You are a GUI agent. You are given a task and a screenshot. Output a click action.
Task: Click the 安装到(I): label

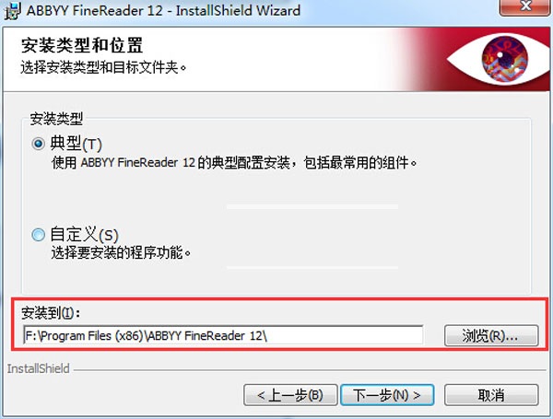pos(51,312)
